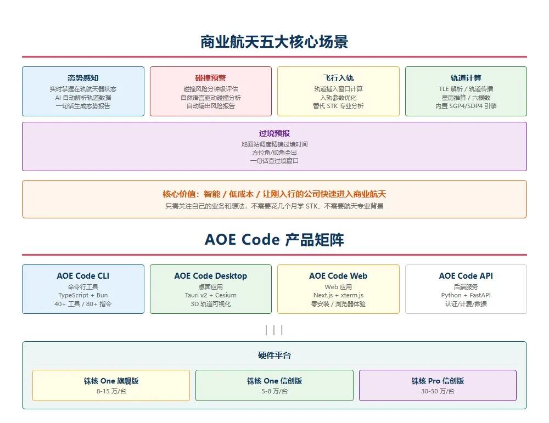
Task: Click the 'Web 应用' subtitle line
Action: coord(338,287)
